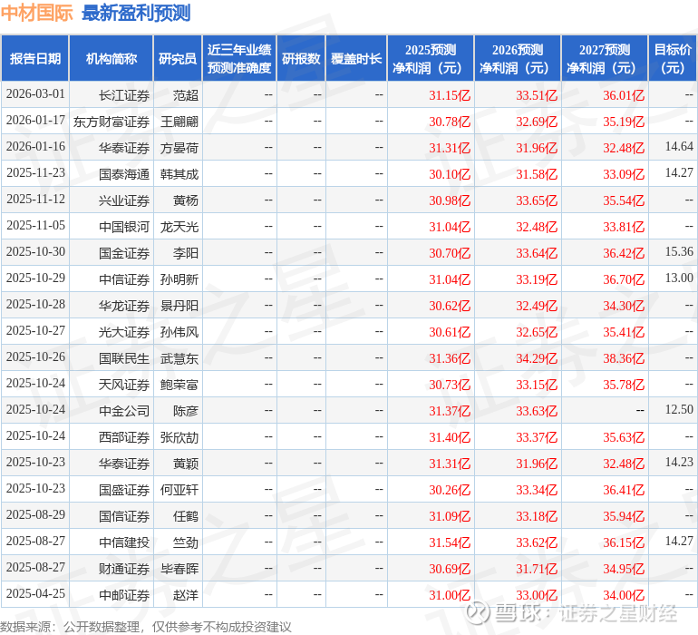Click the date 2025-08-29 cell

coord(35,514)
